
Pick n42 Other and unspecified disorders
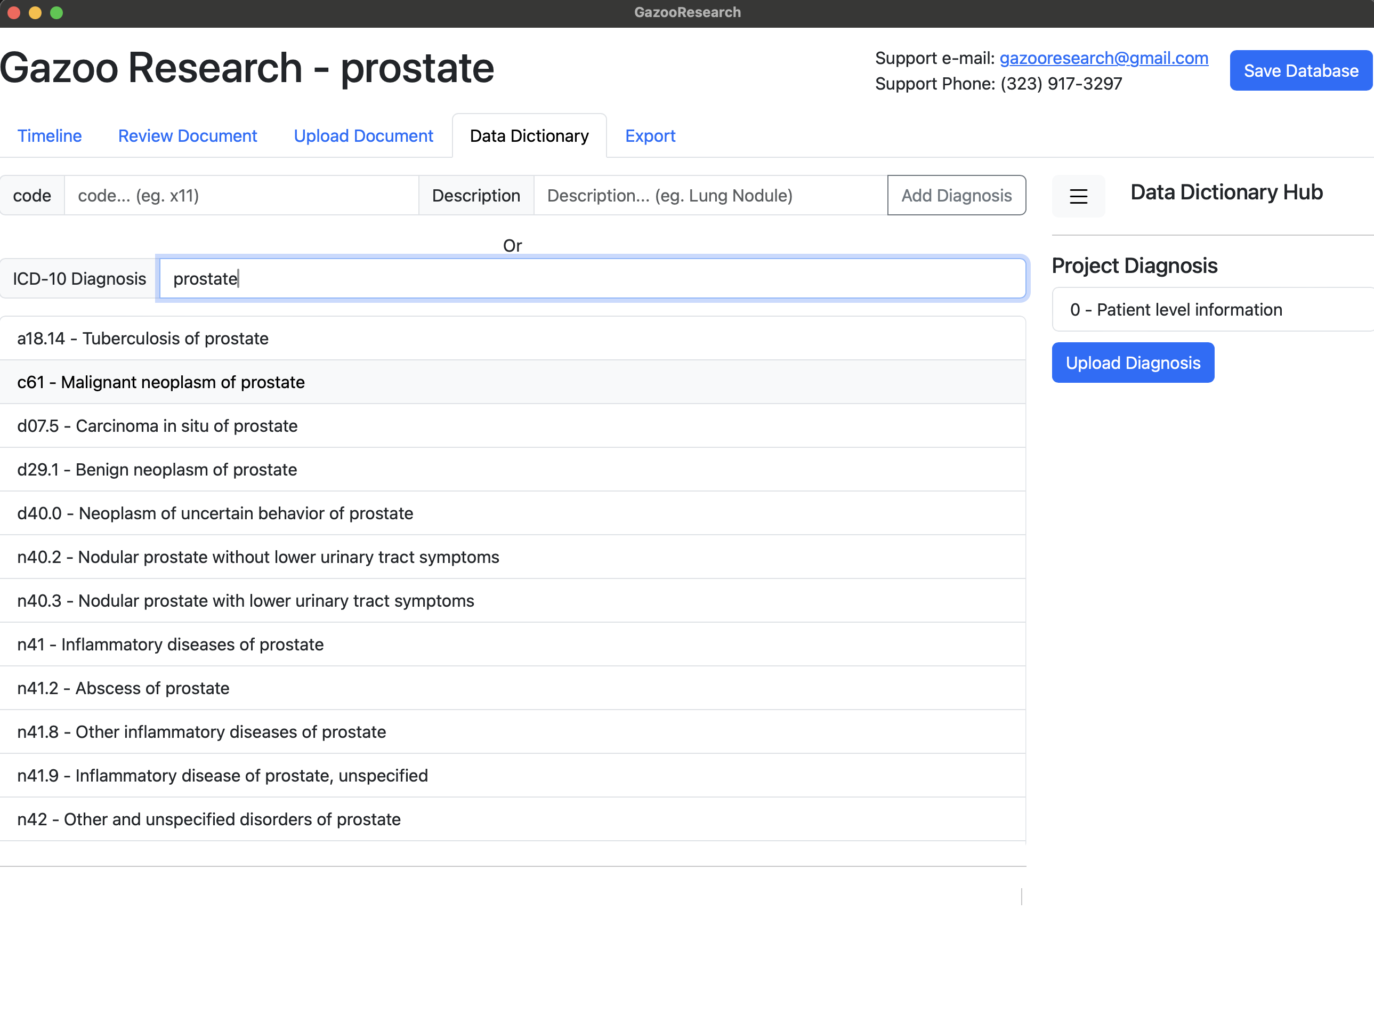[x=209, y=819]
